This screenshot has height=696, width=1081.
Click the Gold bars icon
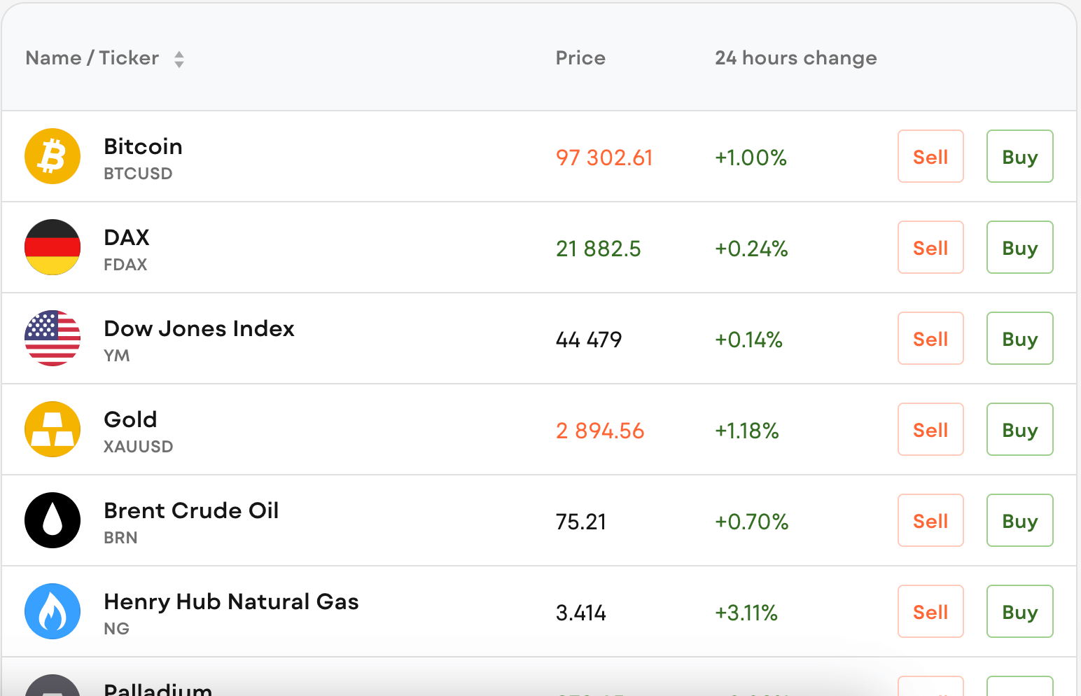point(53,429)
